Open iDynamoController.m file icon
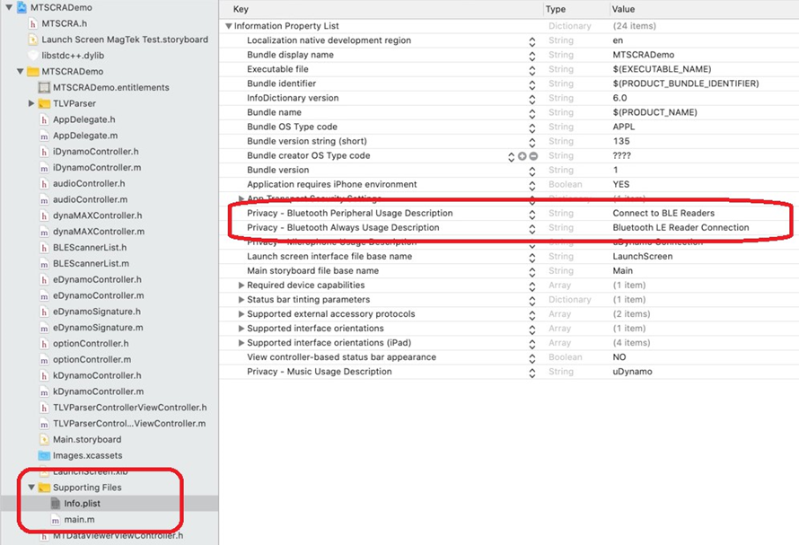The image size is (799, 545). coord(44,168)
